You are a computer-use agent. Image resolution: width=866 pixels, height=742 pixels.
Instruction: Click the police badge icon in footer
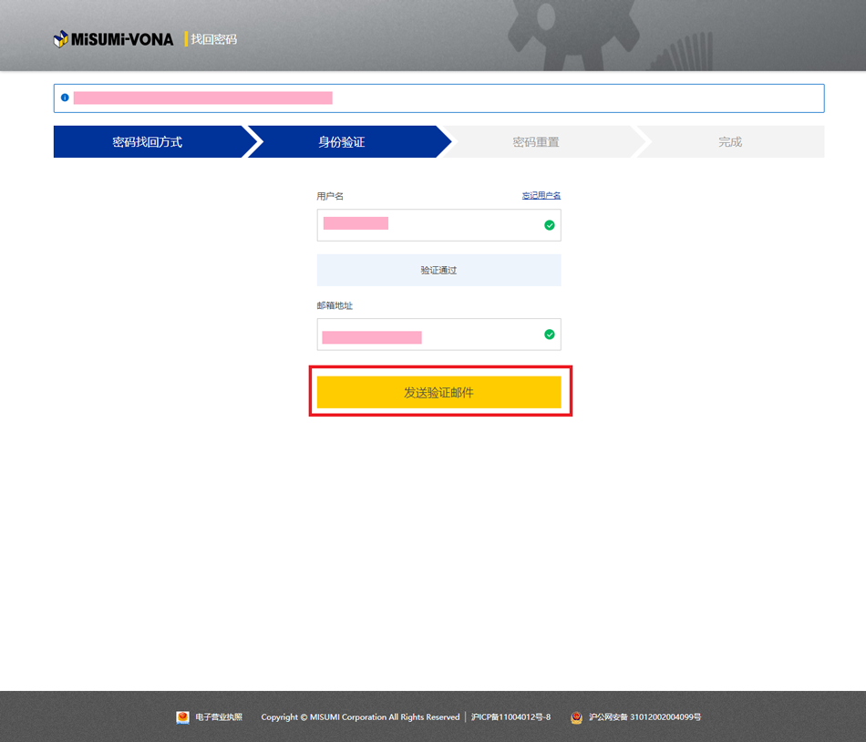pyautogui.click(x=576, y=717)
